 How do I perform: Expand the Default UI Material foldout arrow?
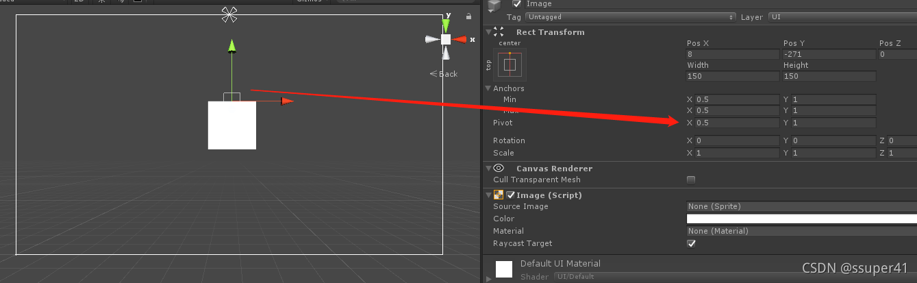tap(488, 278)
